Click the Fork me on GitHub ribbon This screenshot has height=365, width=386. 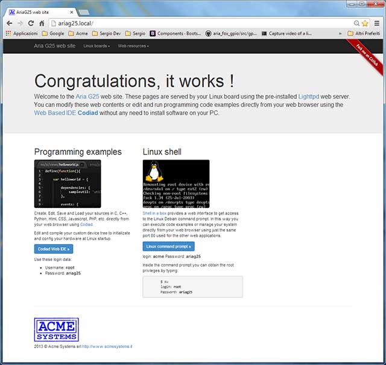point(367,55)
